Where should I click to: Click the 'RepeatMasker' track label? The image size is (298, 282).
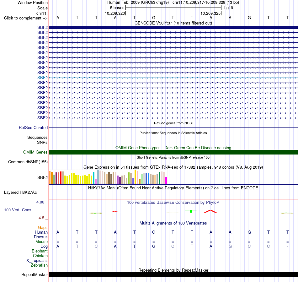tap(35, 274)
